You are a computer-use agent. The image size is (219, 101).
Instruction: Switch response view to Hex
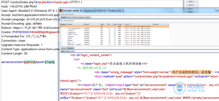tap(73, 51)
